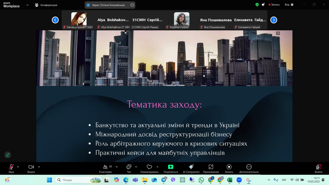Toggle fullscreen icon on the shared screen

point(278,33)
